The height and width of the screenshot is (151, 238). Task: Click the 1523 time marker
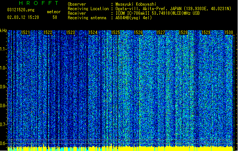pos(71,32)
